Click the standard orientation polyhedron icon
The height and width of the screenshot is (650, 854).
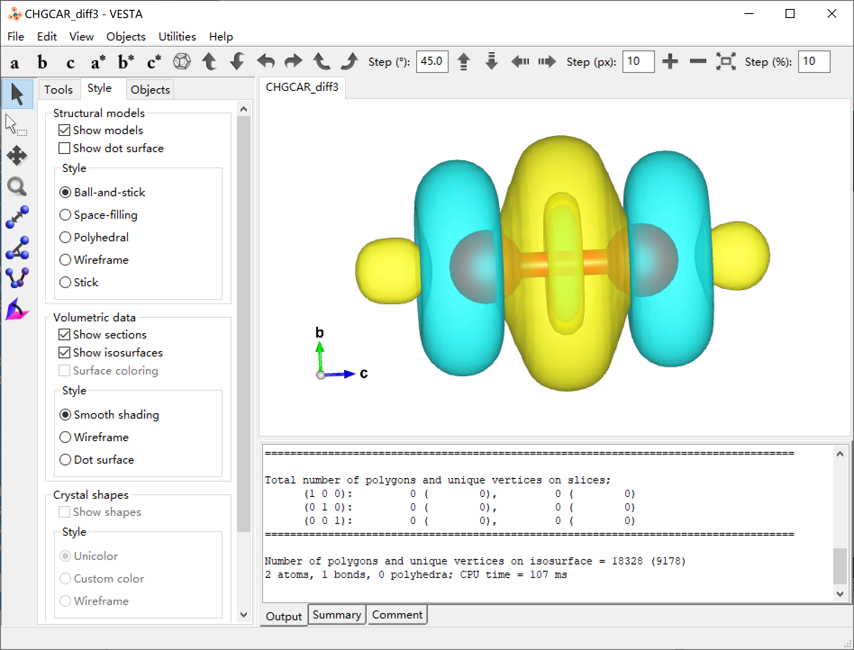coord(182,62)
